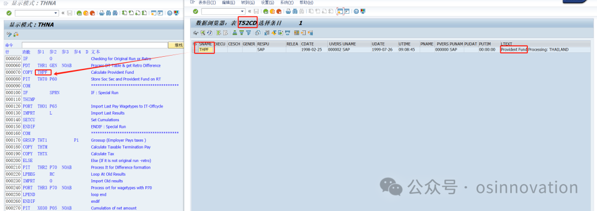Click THIMP function on line 000110
The height and width of the screenshot is (211, 597).
click(29, 99)
